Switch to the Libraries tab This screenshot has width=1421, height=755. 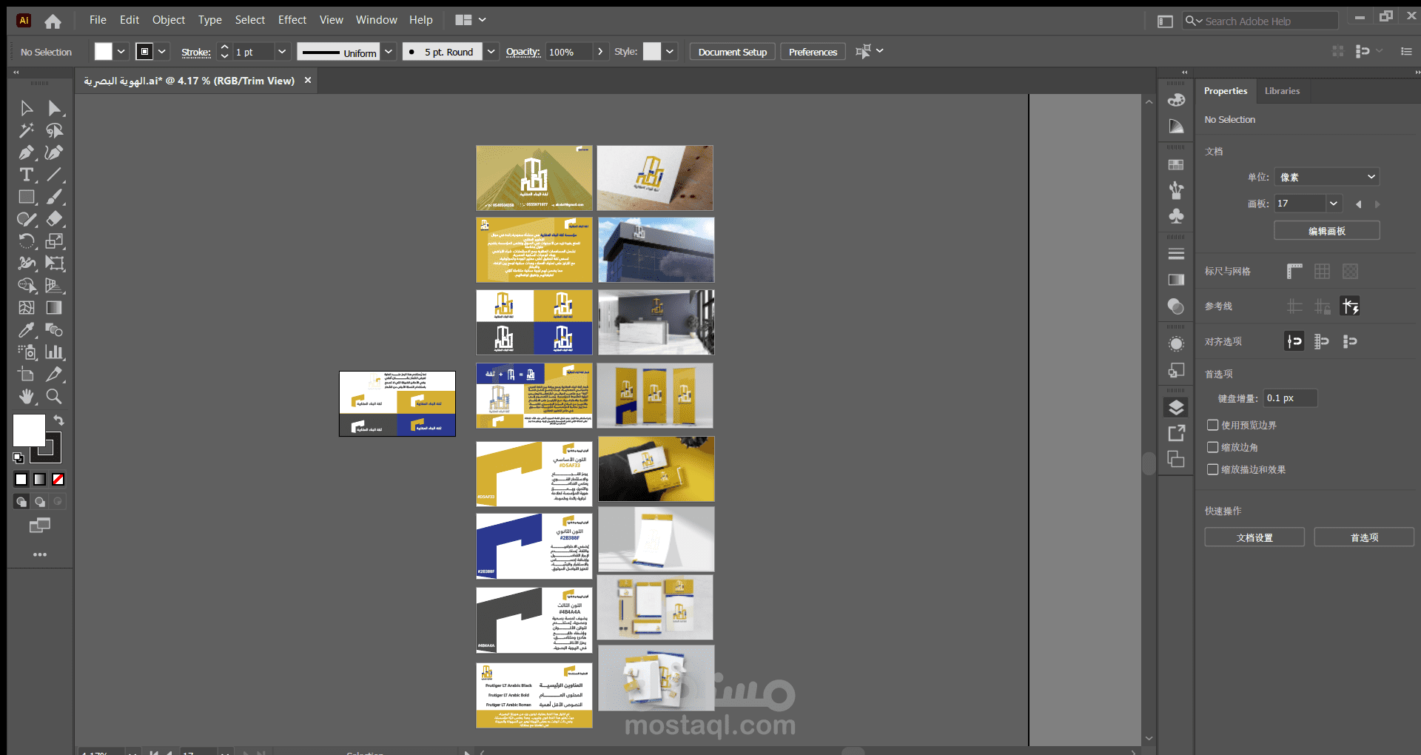(1282, 91)
